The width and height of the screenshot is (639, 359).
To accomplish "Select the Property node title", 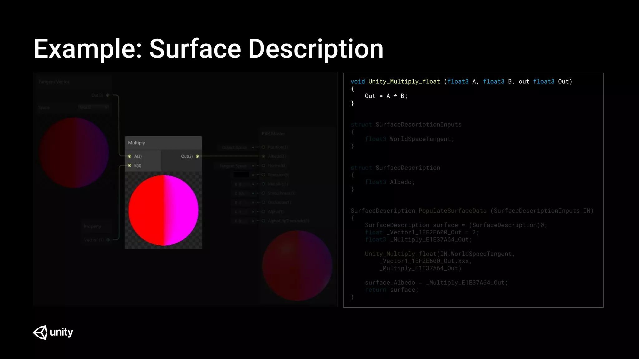I will (92, 227).
